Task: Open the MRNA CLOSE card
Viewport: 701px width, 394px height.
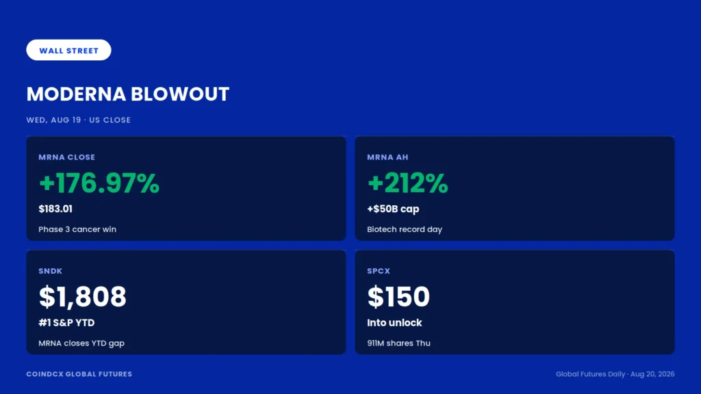Action: pyautogui.click(x=186, y=189)
